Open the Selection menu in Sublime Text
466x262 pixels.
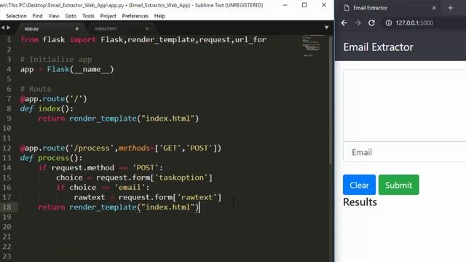pyautogui.click(x=16, y=16)
